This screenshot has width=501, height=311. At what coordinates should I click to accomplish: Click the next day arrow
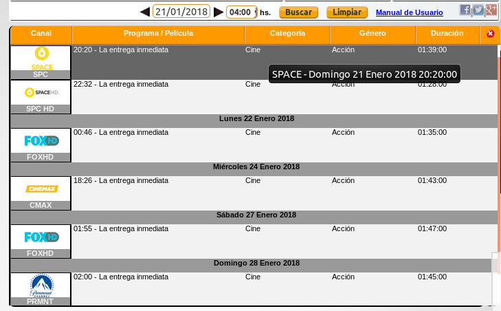pyautogui.click(x=219, y=12)
